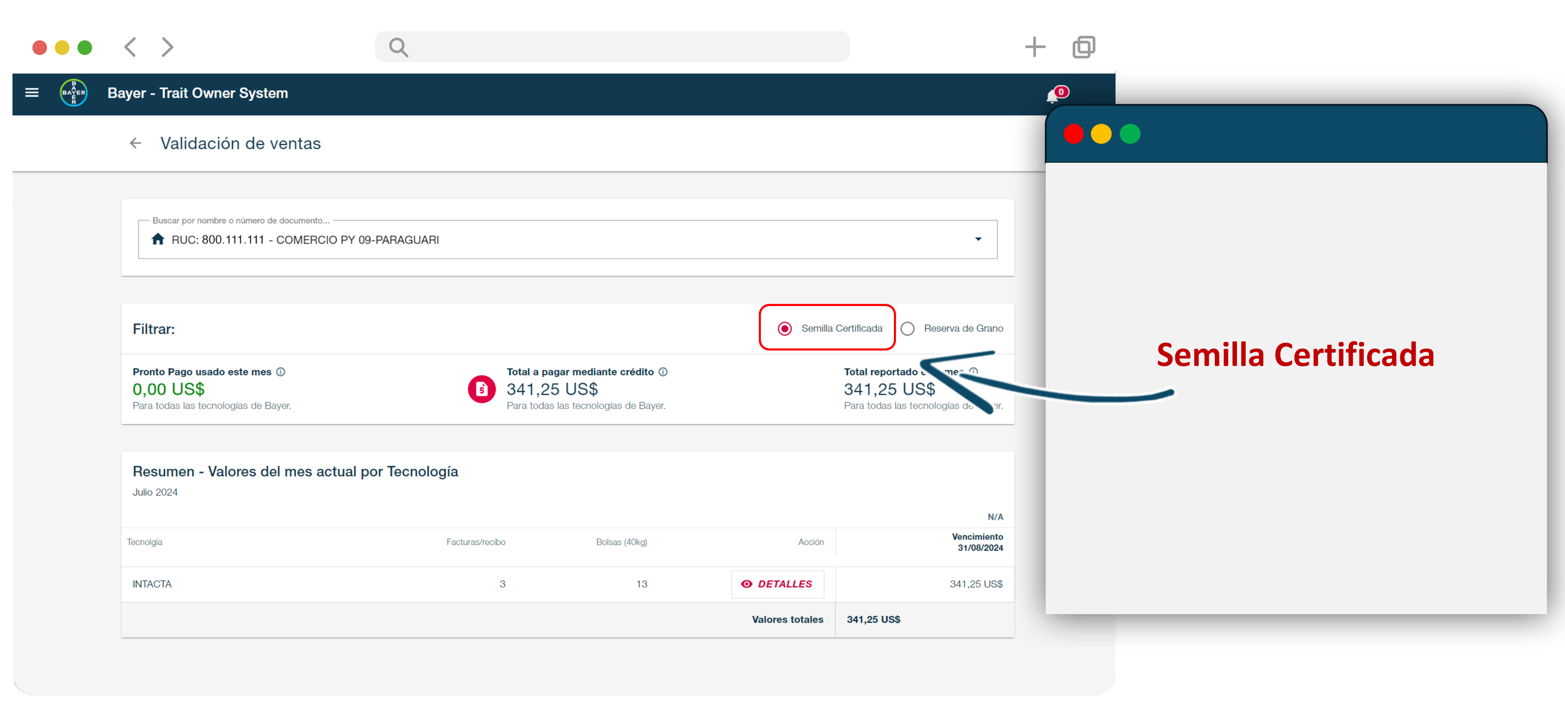This screenshot has width=1565, height=711.
Task: Click the tab overview squares icon
Action: (x=1083, y=47)
